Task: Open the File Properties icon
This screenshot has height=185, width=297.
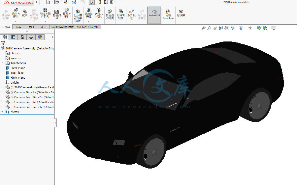Action: pos(106,2)
